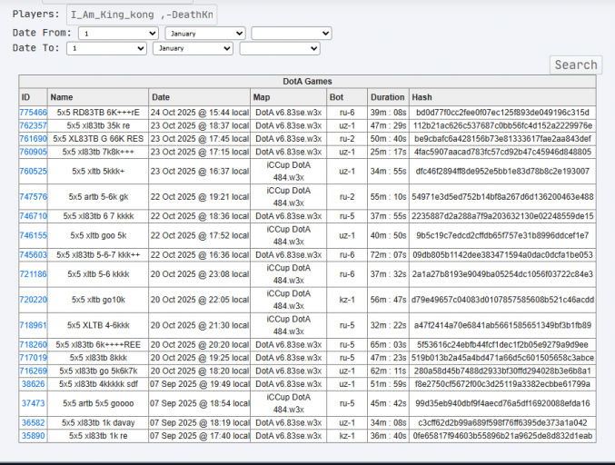Select map cell in the 775466 row
This screenshot has width=615, height=465.
click(288, 113)
